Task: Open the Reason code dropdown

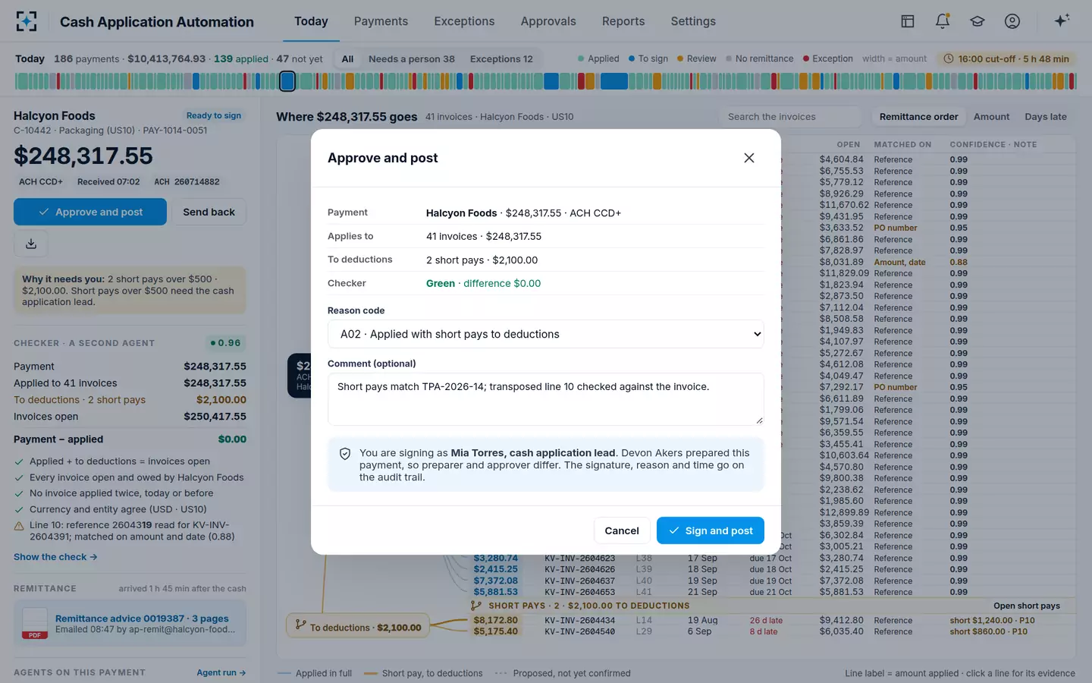Action: tap(546, 334)
